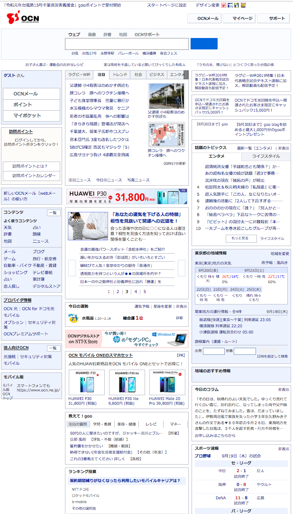Image resolution: width=293 pixels, height=514 pixels.
Task: Open the ラグビーW杯 news tab
Action: coord(80,75)
